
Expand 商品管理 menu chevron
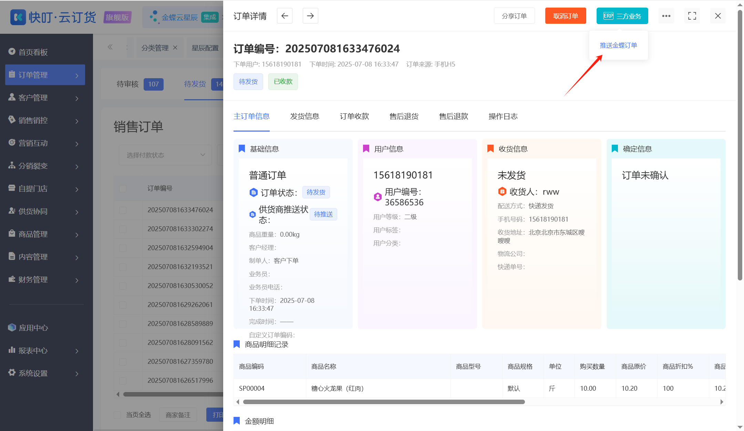[77, 235]
